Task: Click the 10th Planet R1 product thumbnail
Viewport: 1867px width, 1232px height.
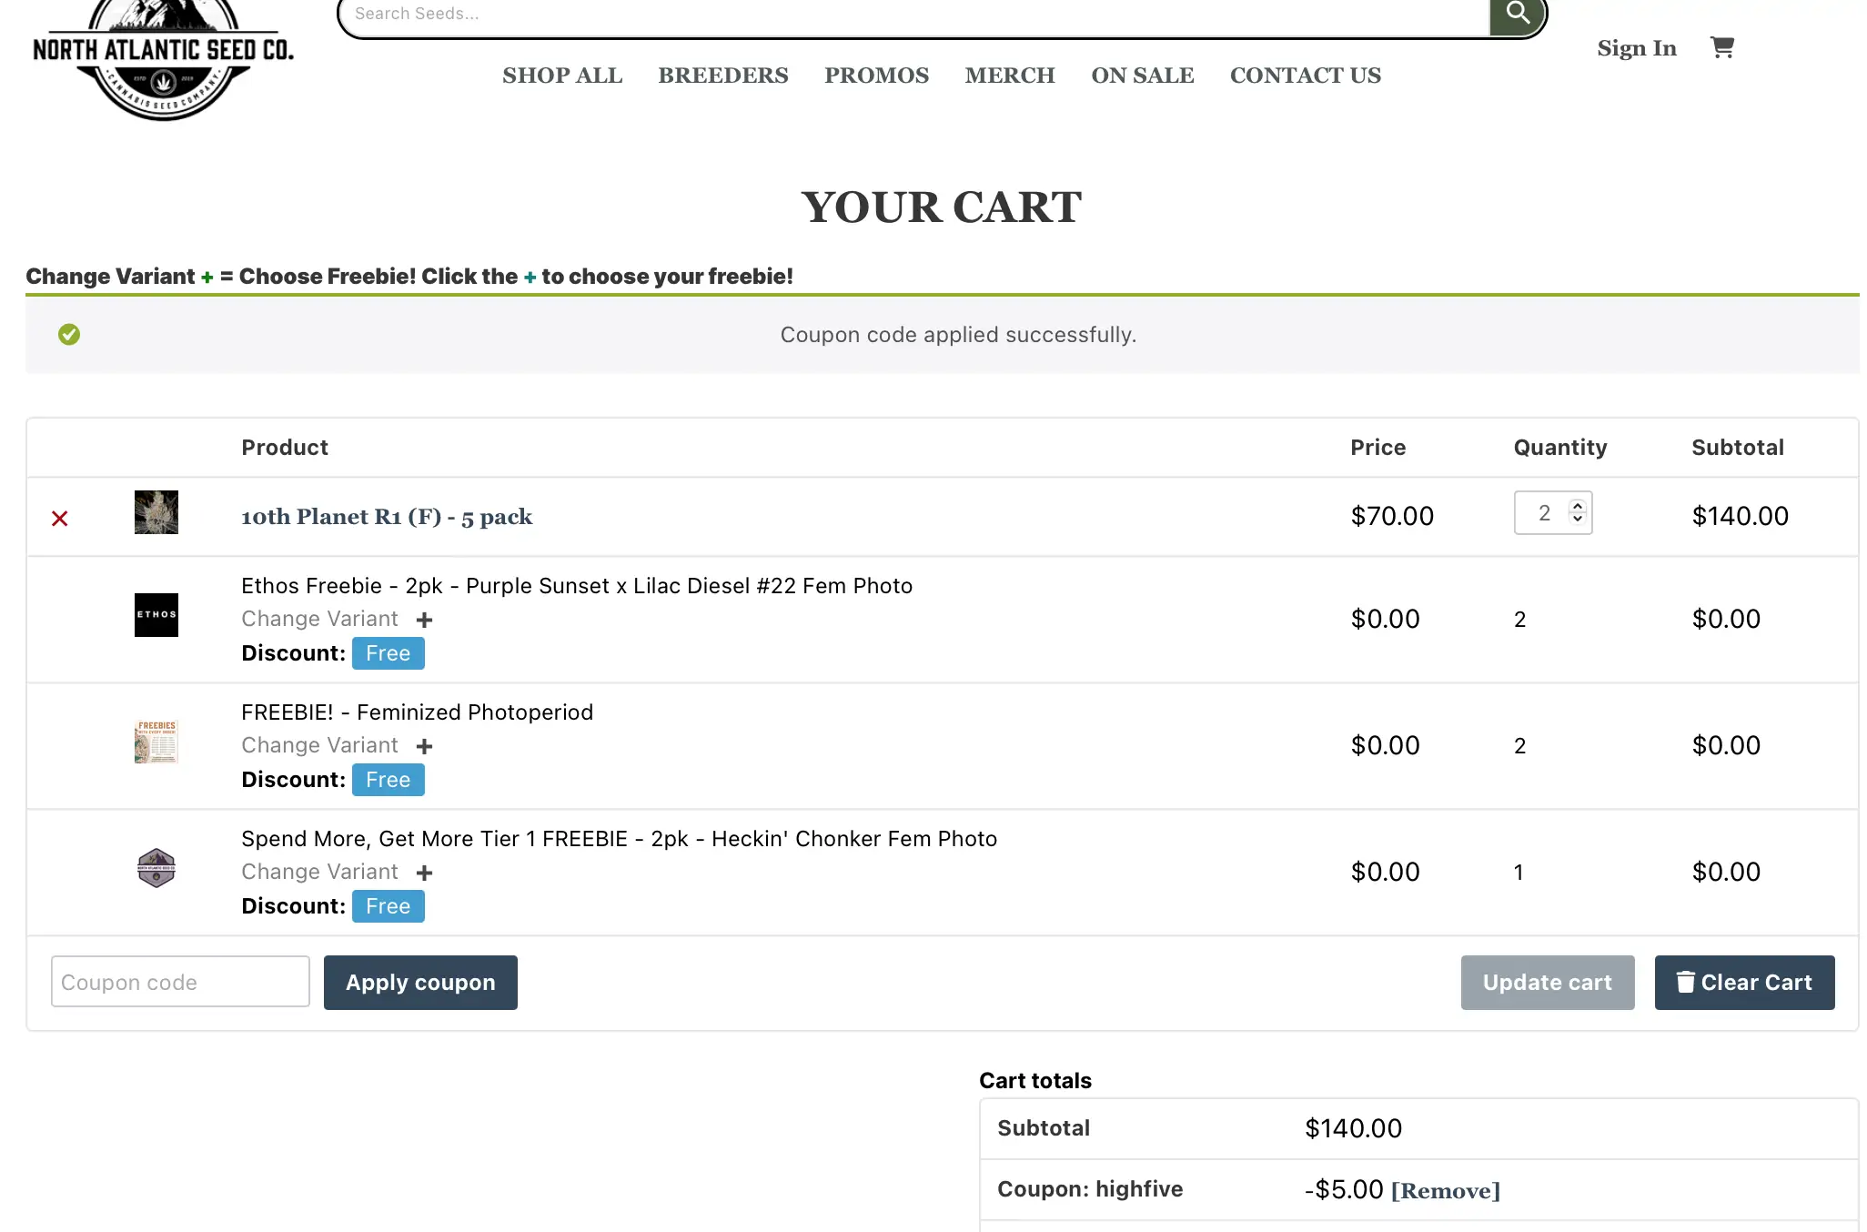Action: 156,512
